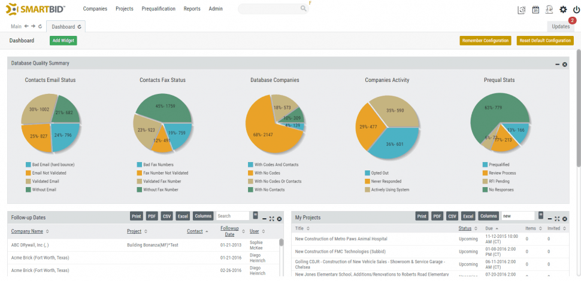581x281 pixels.
Task: Switch to the Updates tab
Action: [x=561, y=27]
